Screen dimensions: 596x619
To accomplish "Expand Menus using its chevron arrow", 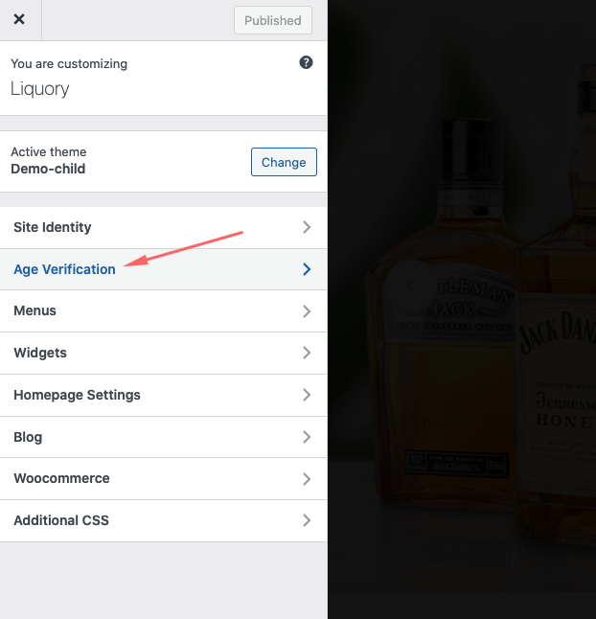I will 307,310.
